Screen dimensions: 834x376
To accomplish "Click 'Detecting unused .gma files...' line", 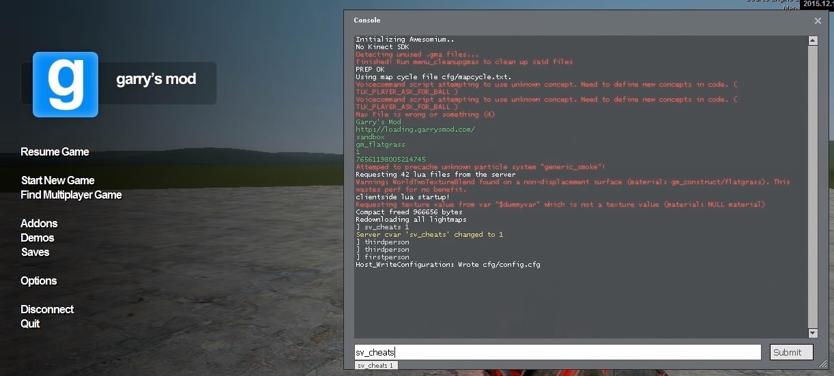I will point(417,55).
